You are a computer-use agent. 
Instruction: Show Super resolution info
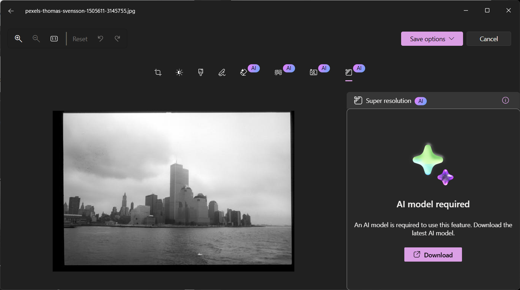tap(505, 100)
